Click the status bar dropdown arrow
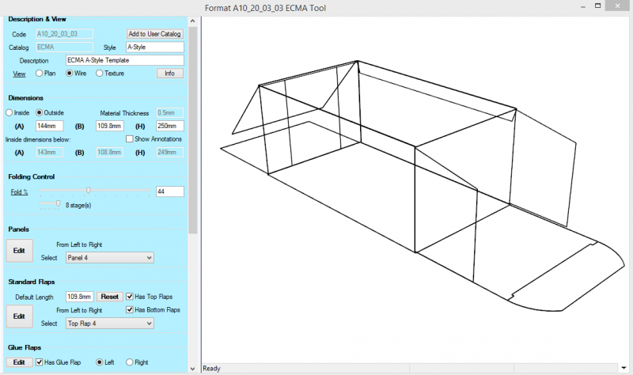The width and height of the screenshot is (633, 375). 624,368
